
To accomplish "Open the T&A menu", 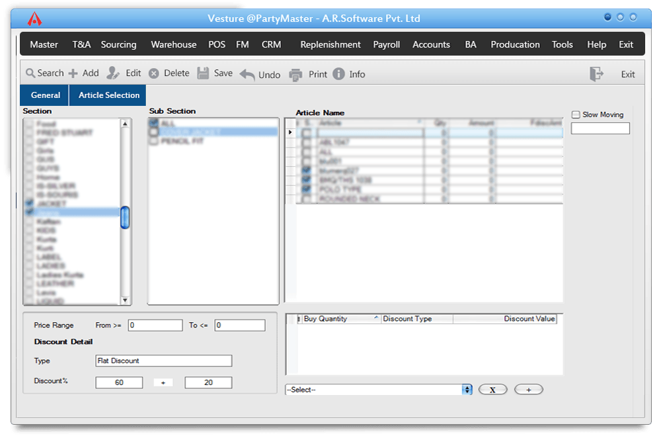I will pyautogui.click(x=81, y=44).
